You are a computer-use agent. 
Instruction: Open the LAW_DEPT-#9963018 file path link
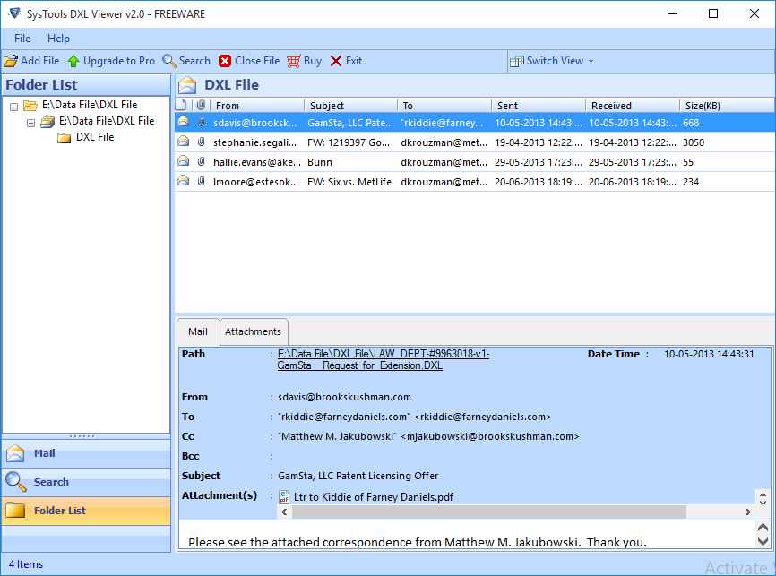[383, 360]
